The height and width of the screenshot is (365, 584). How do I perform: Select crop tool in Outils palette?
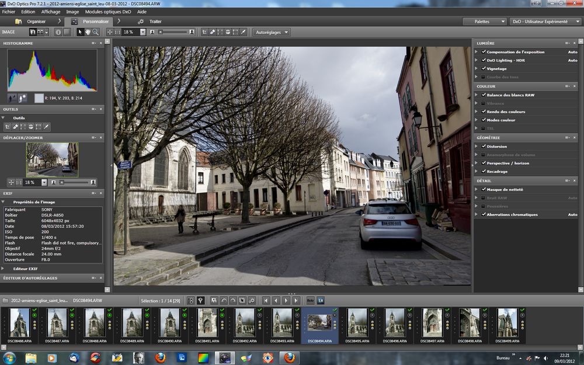point(8,127)
